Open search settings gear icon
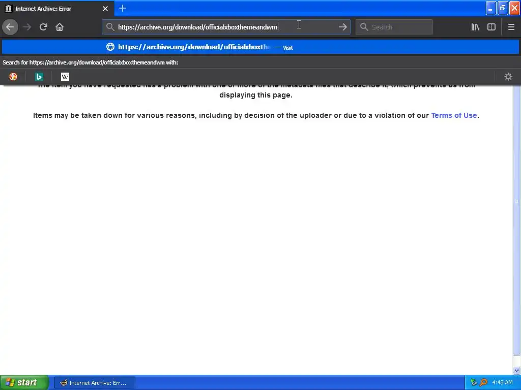Image resolution: width=521 pixels, height=390 pixels. pyautogui.click(x=508, y=77)
